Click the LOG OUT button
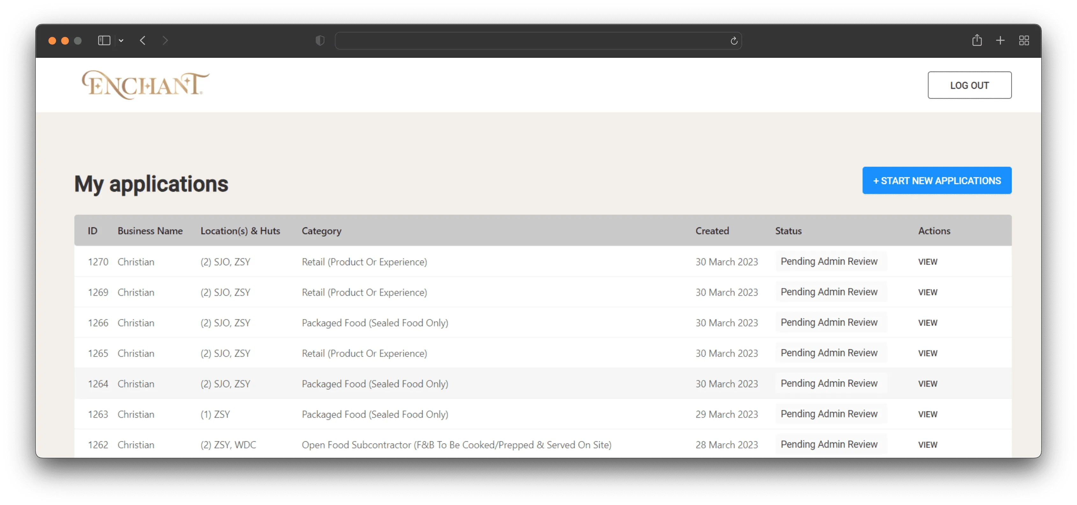The image size is (1077, 505). [x=969, y=85]
